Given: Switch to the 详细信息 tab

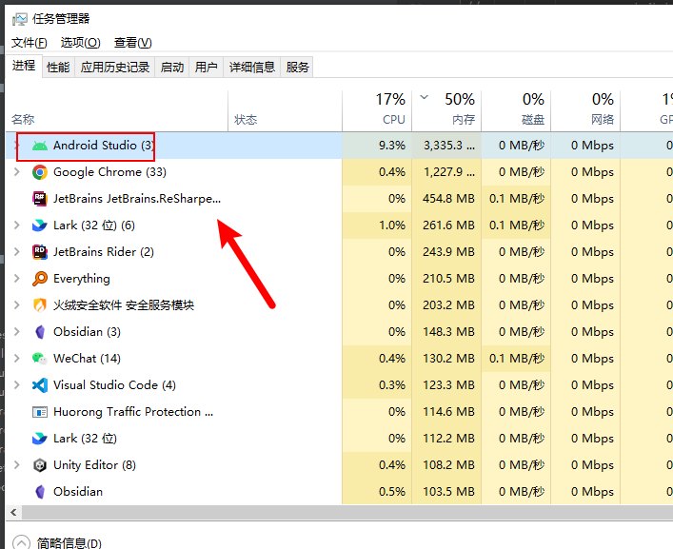Looking at the screenshot, I should (252, 68).
